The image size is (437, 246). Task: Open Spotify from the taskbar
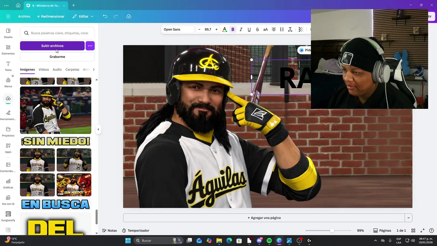[x=269, y=241]
